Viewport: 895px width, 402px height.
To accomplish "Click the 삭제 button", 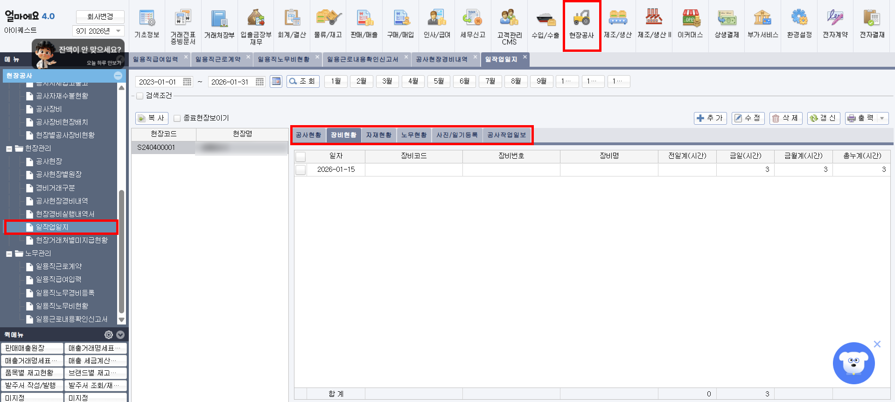I will click(x=786, y=118).
